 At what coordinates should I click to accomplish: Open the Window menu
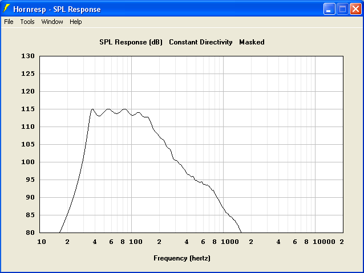[52, 22]
